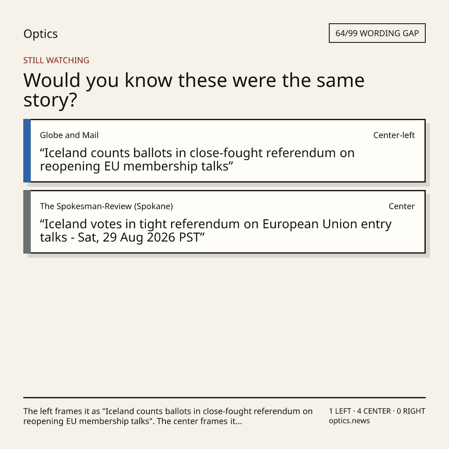Click the horizontal divider above footer
Image resolution: width=449 pixels, height=449 pixels.
click(x=224, y=397)
